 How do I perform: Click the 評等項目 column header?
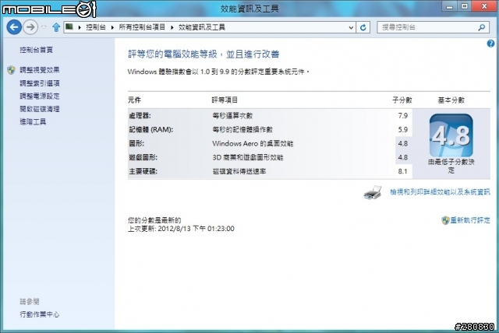click(225, 100)
